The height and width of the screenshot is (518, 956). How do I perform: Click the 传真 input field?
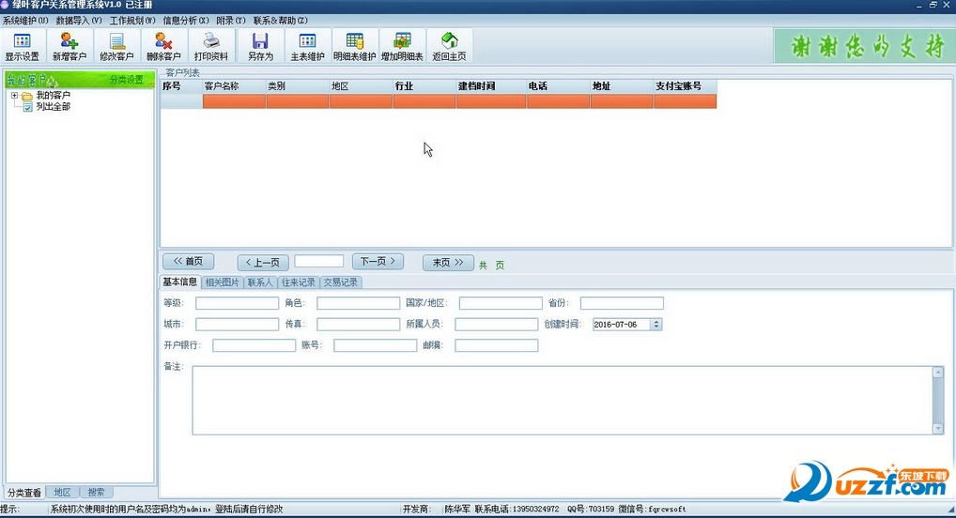(x=359, y=324)
